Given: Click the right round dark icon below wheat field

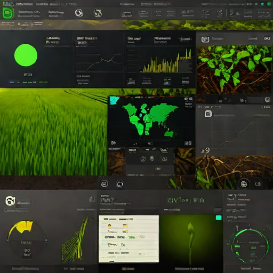Looking at the screenshot, I should pos(120,184).
